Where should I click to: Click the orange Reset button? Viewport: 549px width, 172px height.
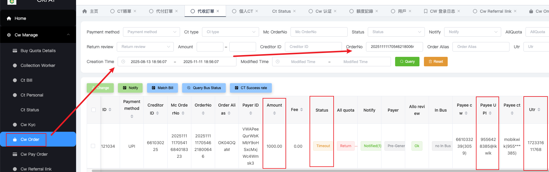[436, 62]
